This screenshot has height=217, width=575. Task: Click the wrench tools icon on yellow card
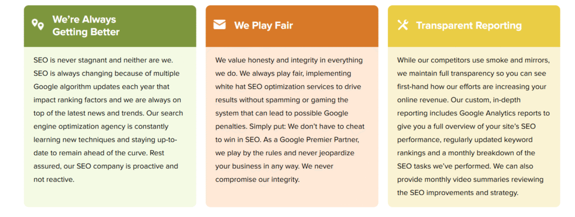(x=403, y=25)
